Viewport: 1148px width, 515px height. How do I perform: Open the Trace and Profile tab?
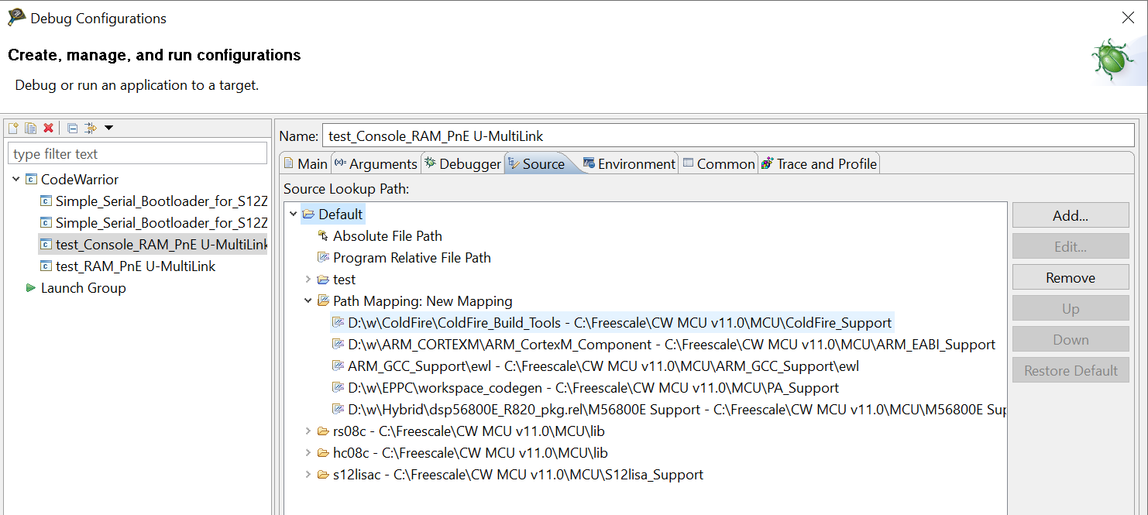819,163
